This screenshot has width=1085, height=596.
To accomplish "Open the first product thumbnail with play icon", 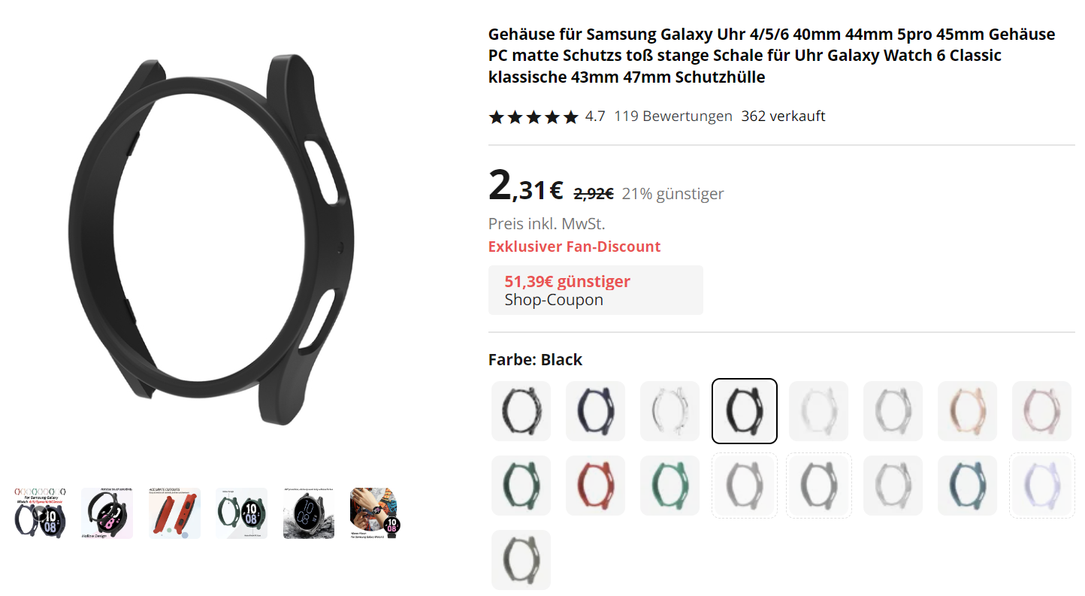I will pos(40,513).
